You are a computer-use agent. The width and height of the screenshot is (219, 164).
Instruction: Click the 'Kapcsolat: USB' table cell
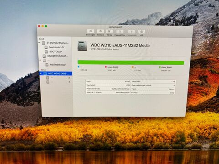[108, 85]
